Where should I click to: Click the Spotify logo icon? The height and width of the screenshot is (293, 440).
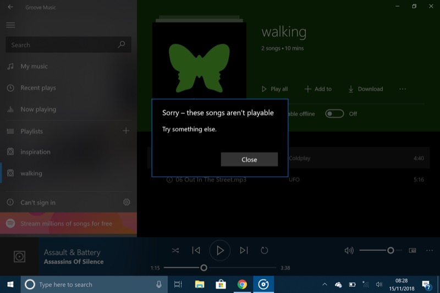coord(10,223)
